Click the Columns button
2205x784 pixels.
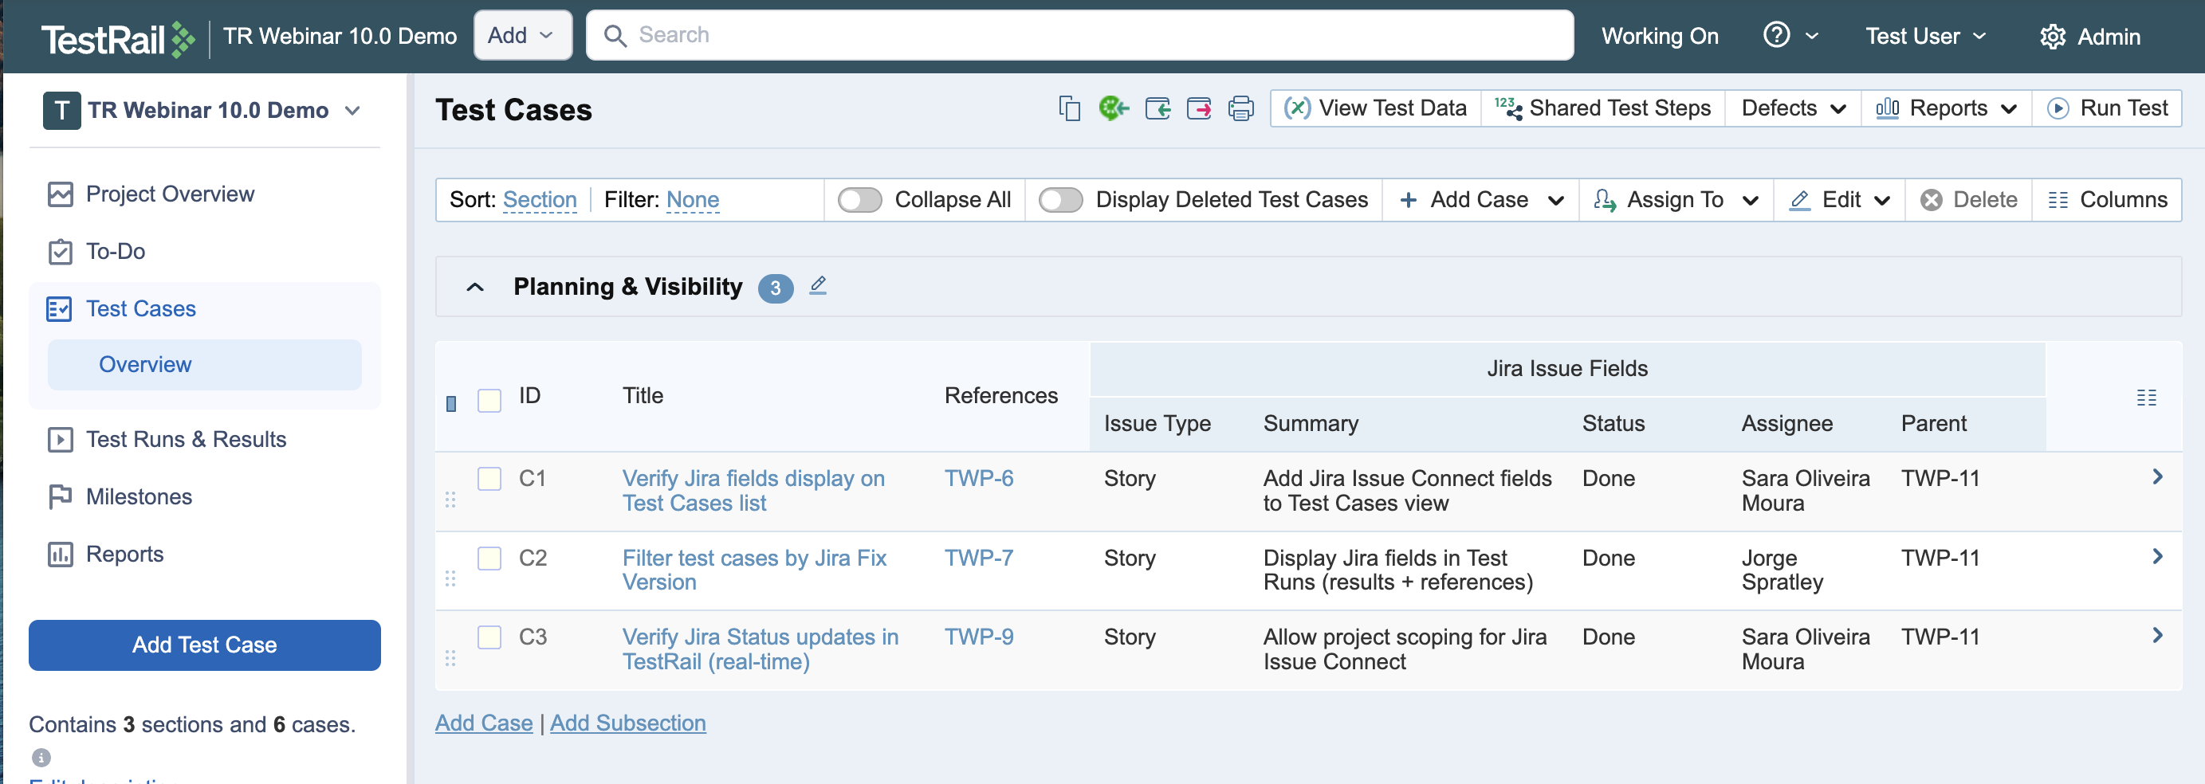[2107, 199]
